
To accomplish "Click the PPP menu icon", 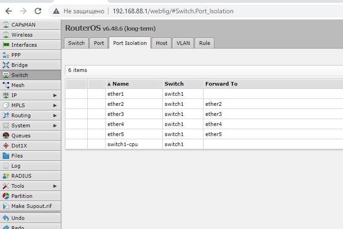I will click(x=6, y=55).
